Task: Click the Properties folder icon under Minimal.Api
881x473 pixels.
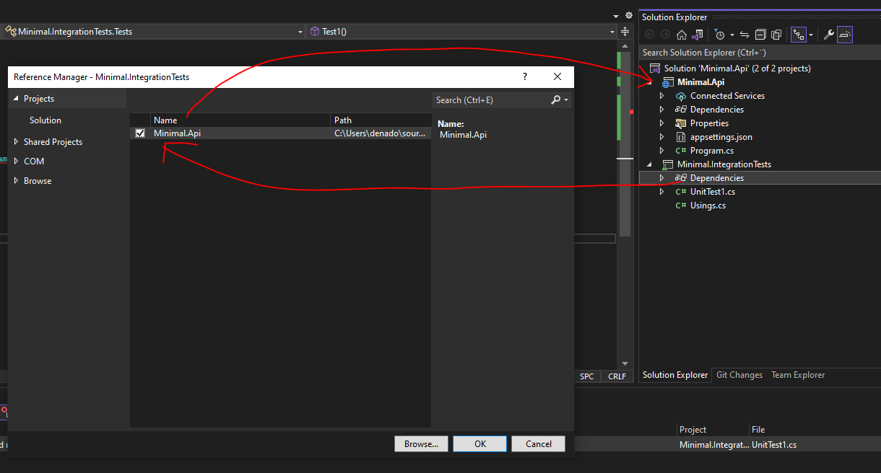Action: tap(680, 123)
